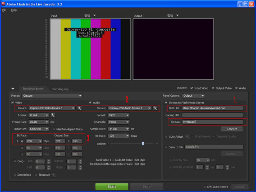This screenshot has height=192, width=256.
Task: Open the Preset Custom dropdown
Action: click(52, 96)
